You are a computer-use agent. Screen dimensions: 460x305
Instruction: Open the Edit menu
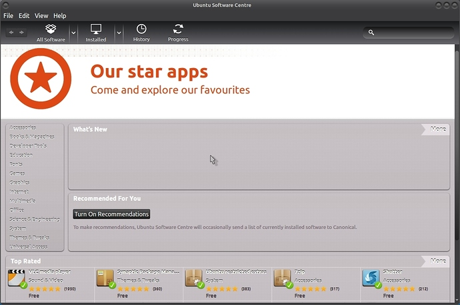coord(24,16)
